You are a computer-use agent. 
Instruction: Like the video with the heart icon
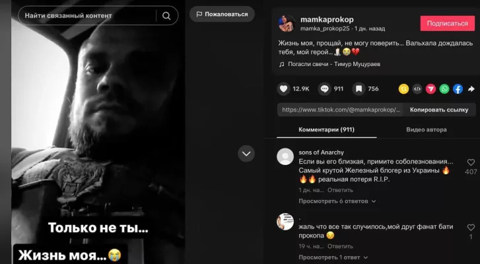[x=283, y=89]
